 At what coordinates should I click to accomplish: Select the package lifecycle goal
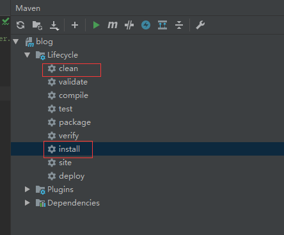75,122
